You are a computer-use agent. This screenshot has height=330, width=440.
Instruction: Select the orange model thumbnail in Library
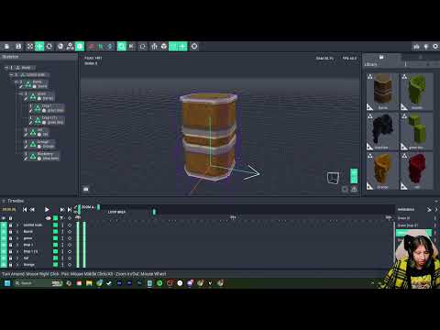[x=382, y=170]
